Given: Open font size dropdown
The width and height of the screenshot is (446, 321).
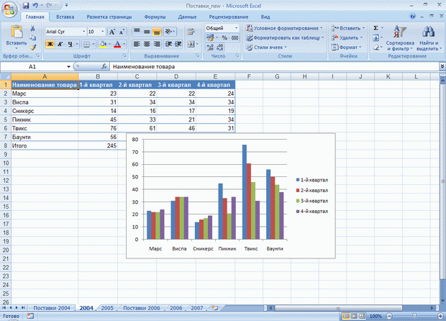Looking at the screenshot, I should pyautogui.click(x=103, y=32).
